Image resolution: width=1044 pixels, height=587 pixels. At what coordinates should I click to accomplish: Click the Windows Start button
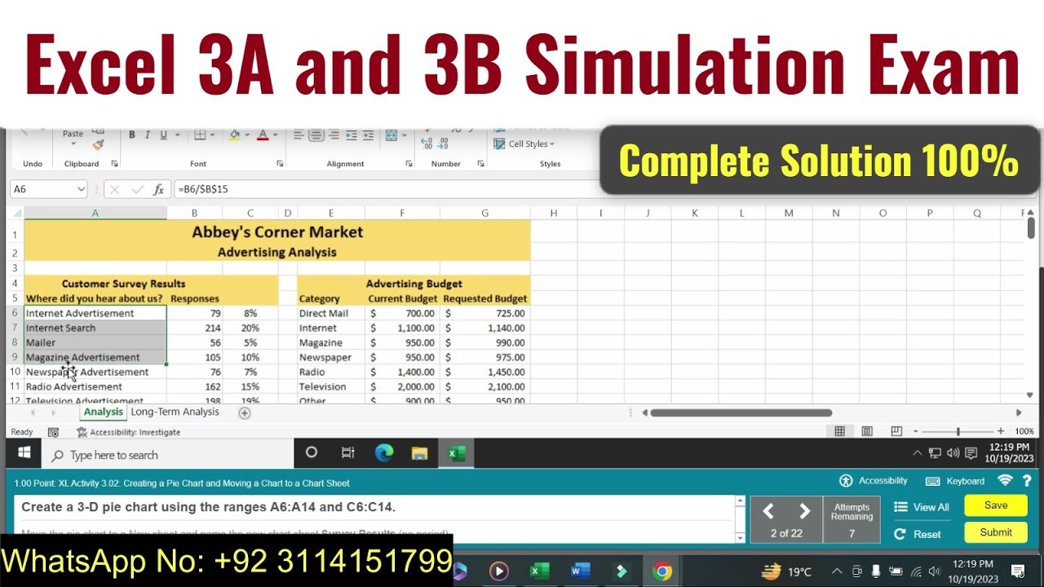[x=24, y=453]
